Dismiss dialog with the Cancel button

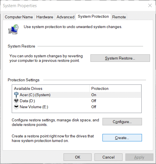coord(108,157)
